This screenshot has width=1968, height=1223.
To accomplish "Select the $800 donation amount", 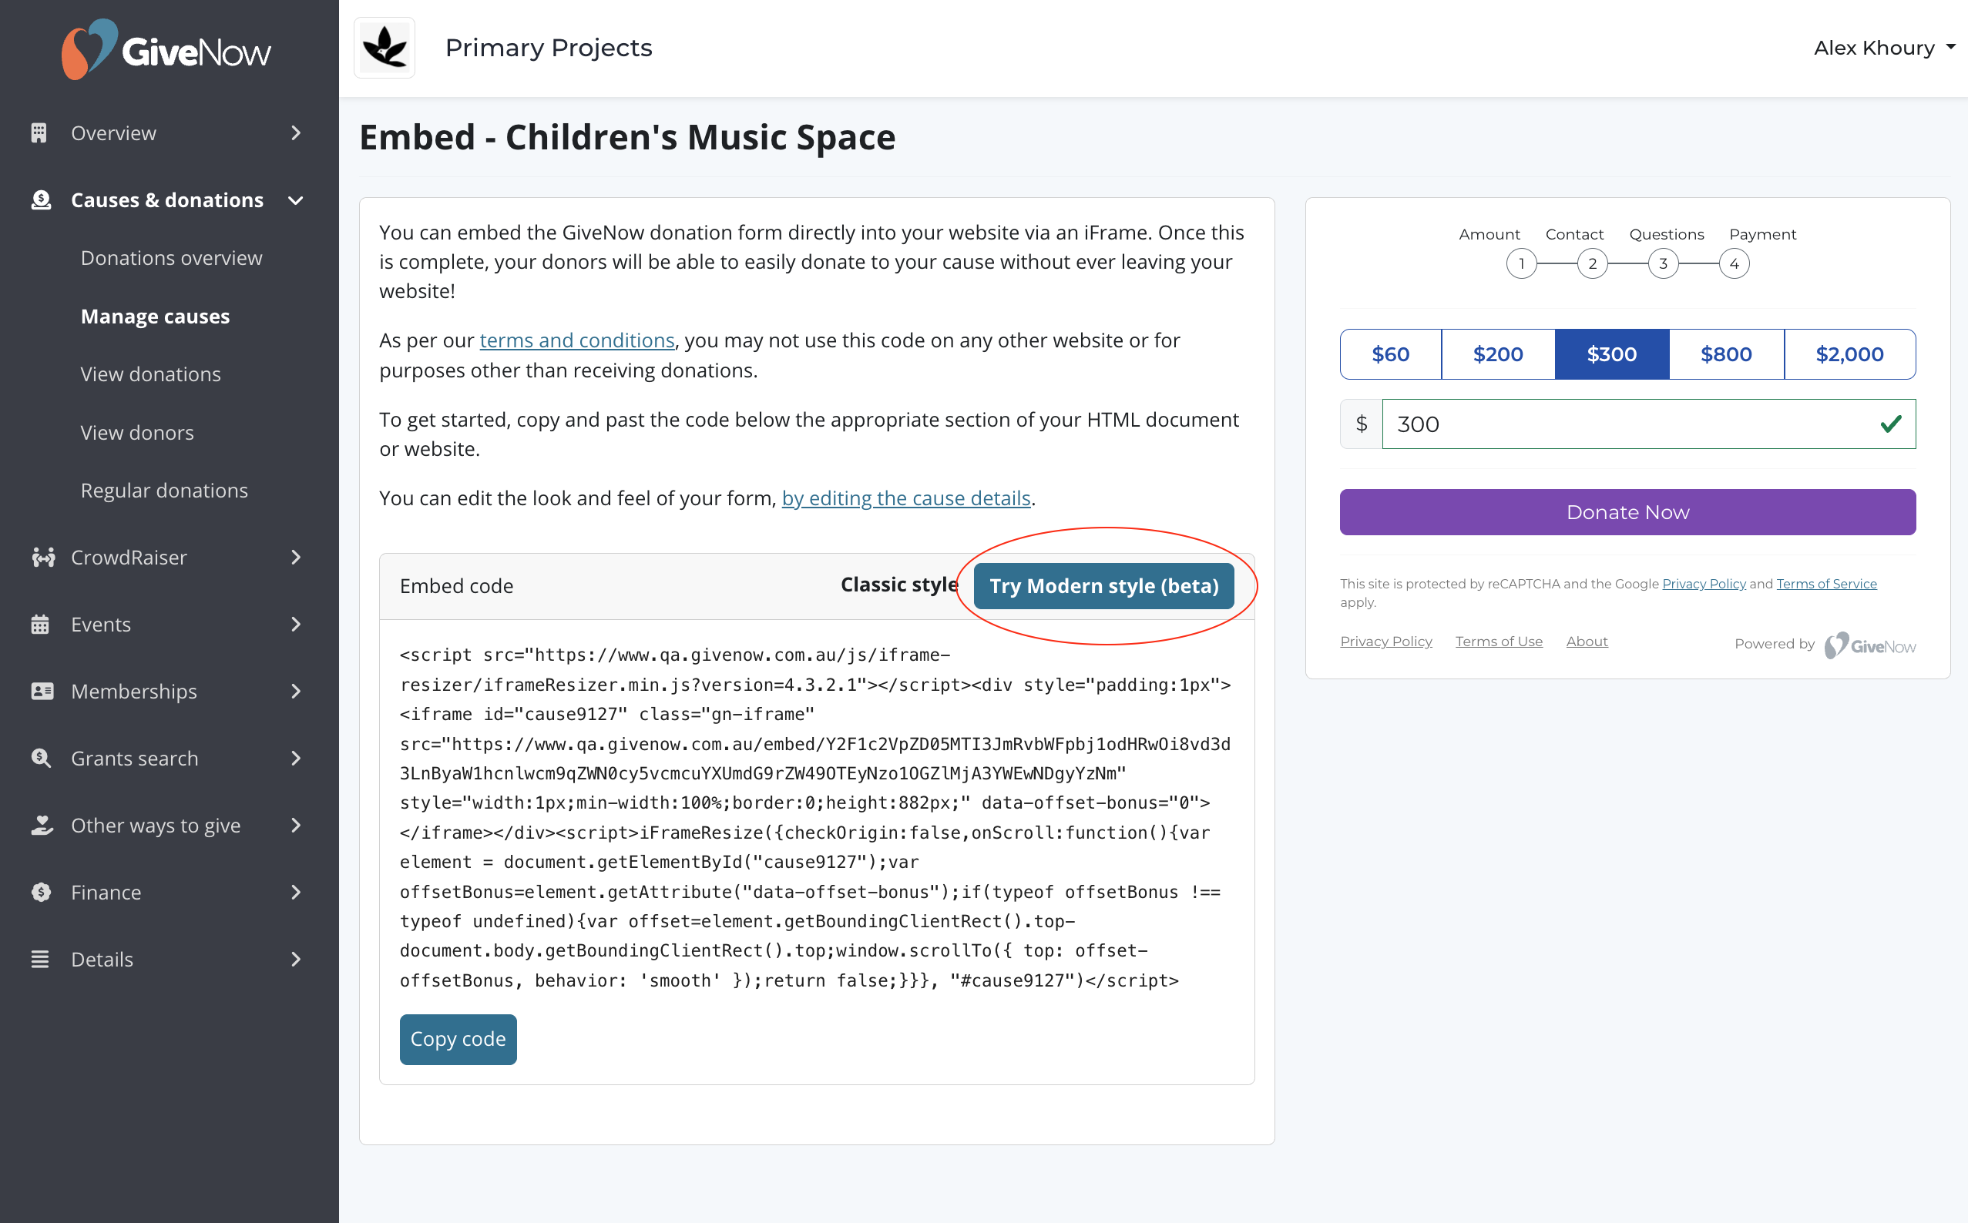I will (x=1726, y=354).
